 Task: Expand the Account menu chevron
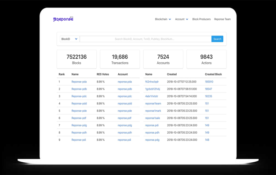point(187,19)
